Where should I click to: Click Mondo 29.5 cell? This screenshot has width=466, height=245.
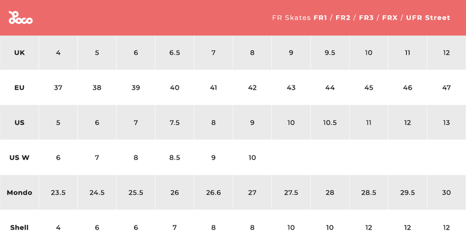click(407, 193)
